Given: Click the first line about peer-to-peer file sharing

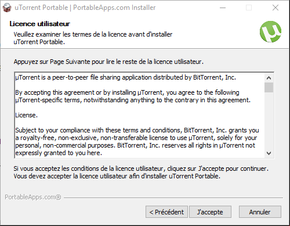Looking at the screenshot, I should (126, 77).
